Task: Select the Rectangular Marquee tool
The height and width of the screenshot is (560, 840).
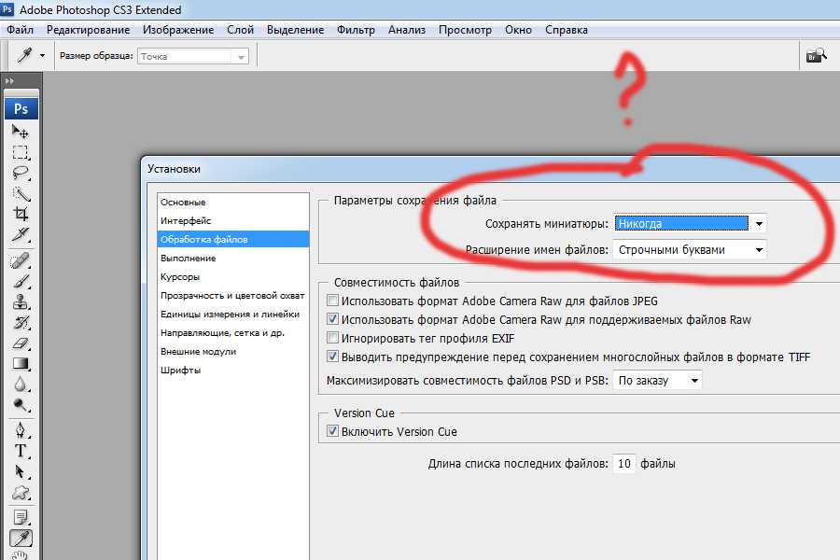Action: pos(21,152)
